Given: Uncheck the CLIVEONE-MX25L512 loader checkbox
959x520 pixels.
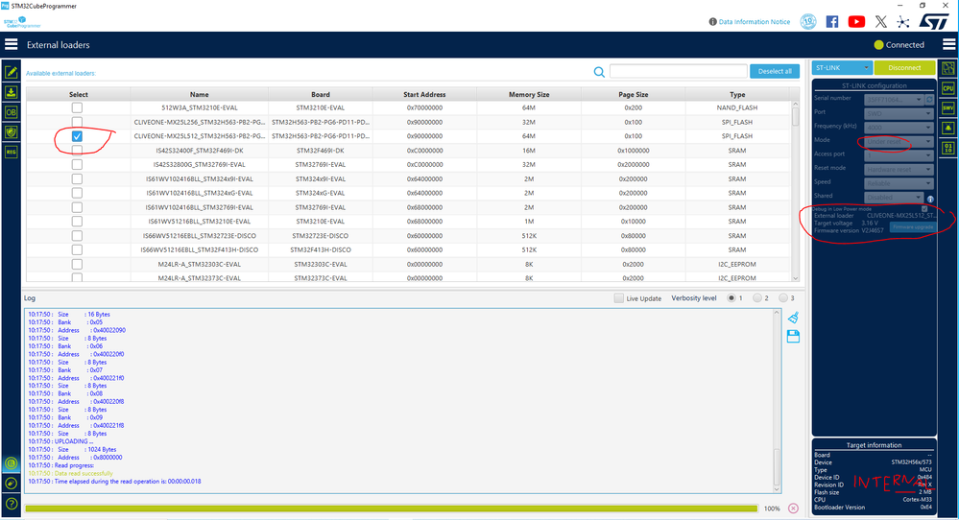Looking at the screenshot, I should [77, 136].
